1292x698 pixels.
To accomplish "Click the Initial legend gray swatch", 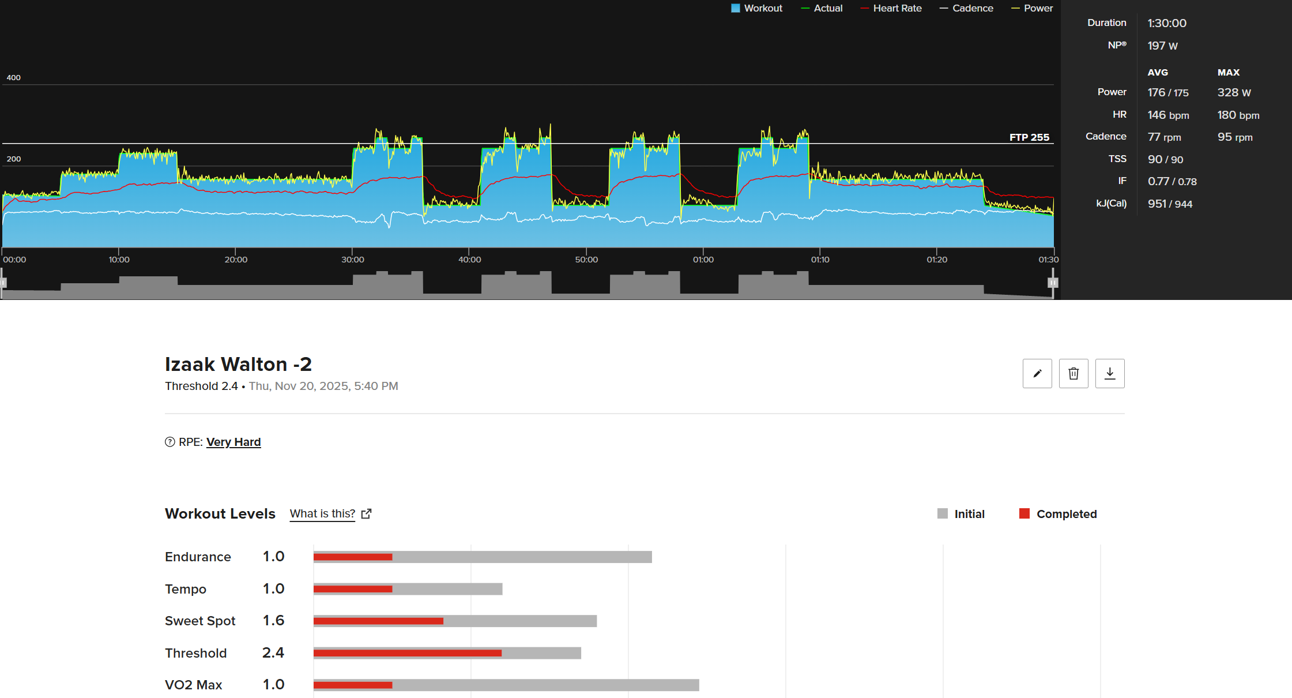I will point(943,513).
